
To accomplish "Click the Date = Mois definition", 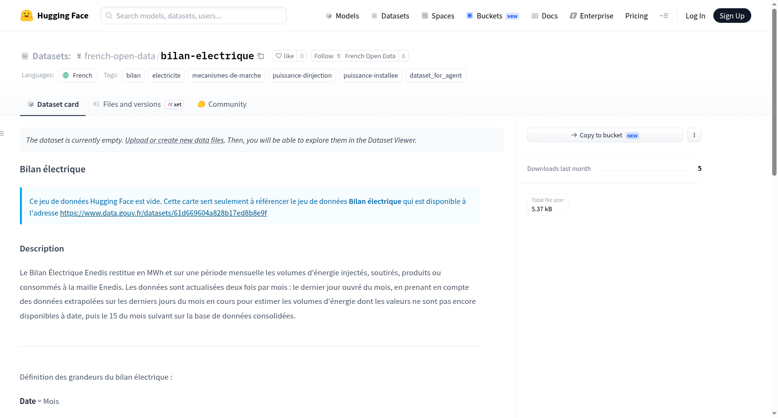I will click(x=39, y=401).
